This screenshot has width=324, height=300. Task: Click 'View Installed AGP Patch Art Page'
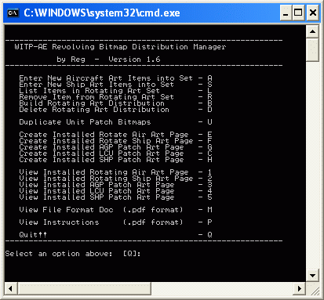point(96,185)
